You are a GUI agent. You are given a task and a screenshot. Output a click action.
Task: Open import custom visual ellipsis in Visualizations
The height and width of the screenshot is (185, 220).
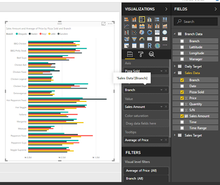pyautogui.click(x=165, y=45)
